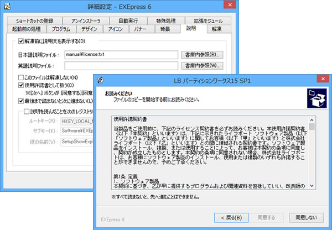The height and width of the screenshot is (230, 332).
Task: Open the アンインストーラ tab
Action: [86, 21]
